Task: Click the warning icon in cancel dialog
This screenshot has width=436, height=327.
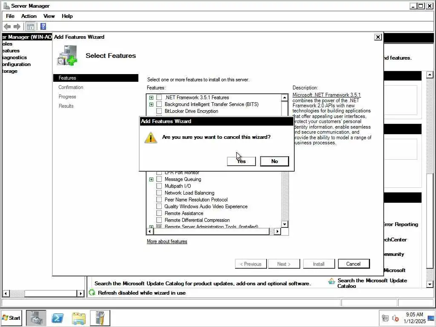Action: pyautogui.click(x=151, y=138)
